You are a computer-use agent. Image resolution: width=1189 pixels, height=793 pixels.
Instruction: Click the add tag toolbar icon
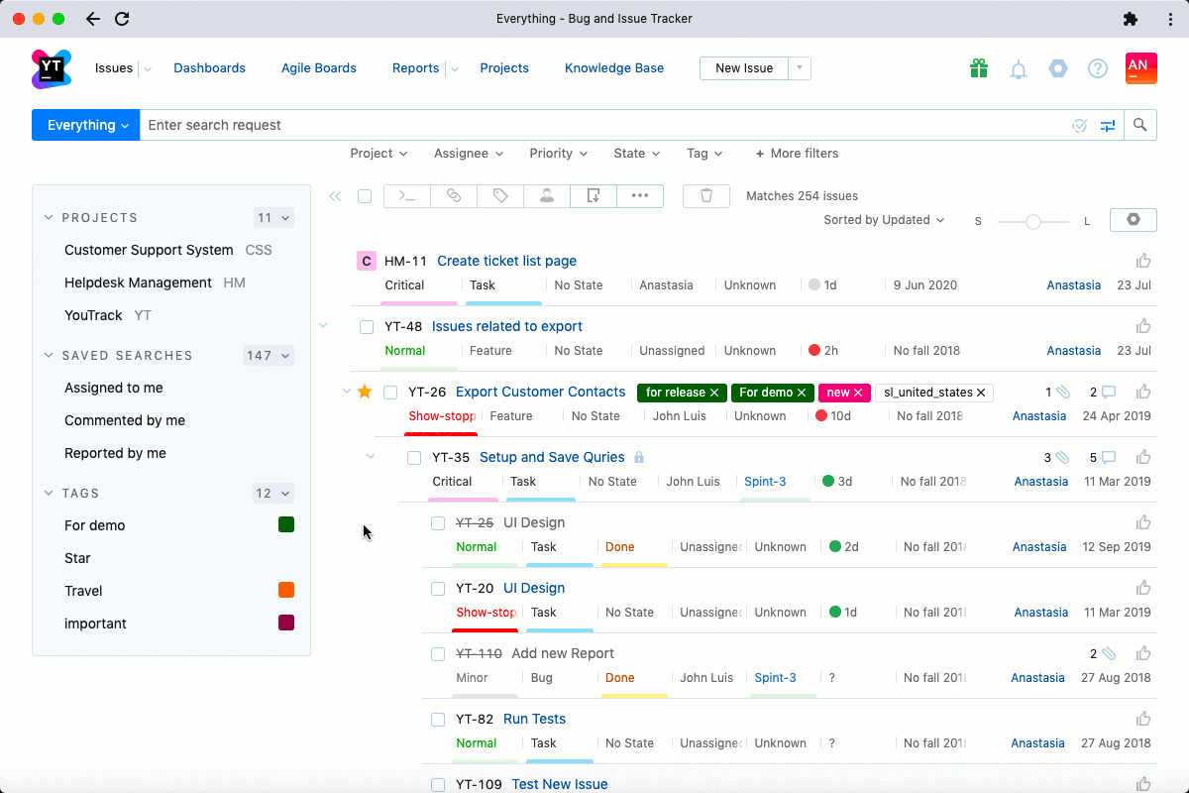click(x=500, y=196)
